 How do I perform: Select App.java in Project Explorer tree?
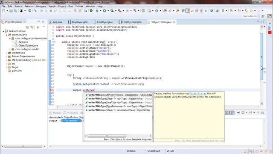pos(23,42)
